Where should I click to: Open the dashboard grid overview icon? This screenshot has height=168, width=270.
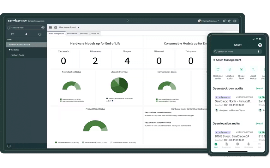pos(55,27)
